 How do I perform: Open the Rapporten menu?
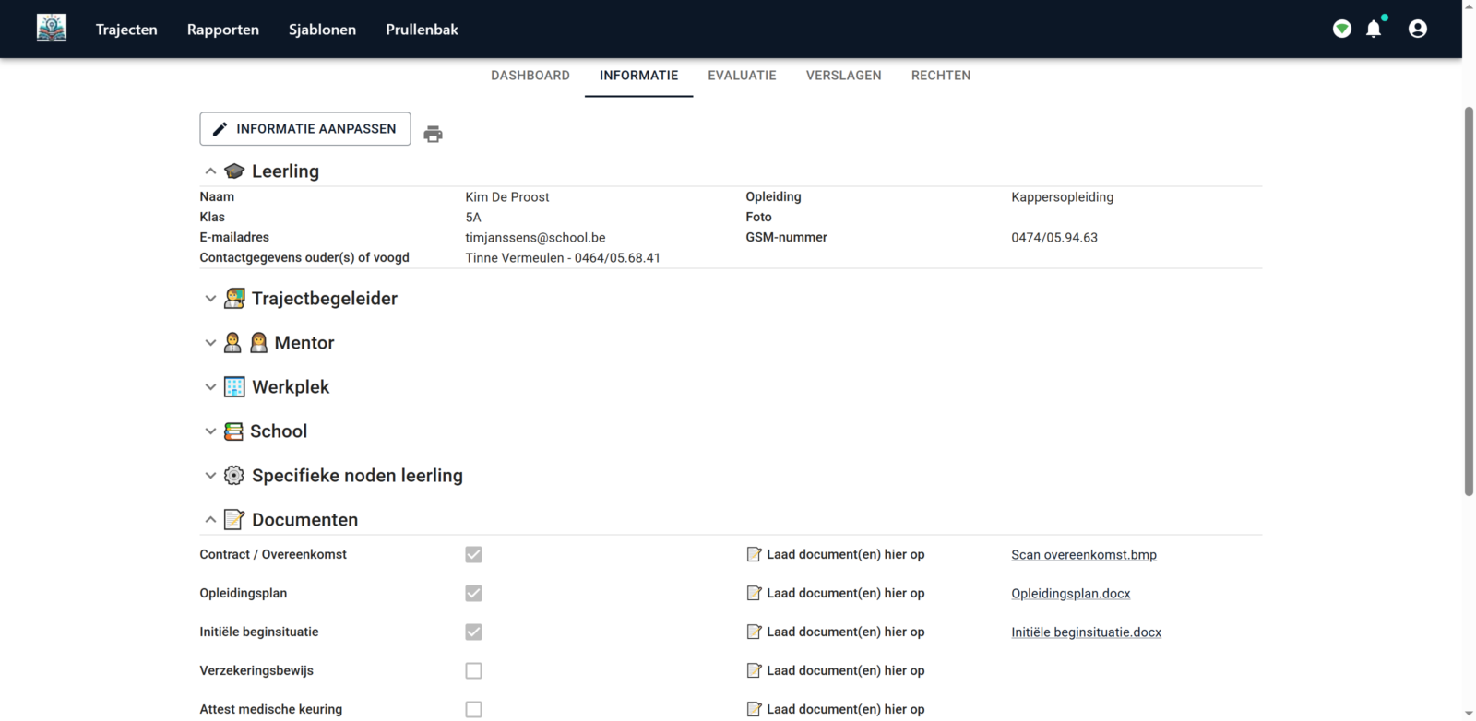tap(223, 30)
